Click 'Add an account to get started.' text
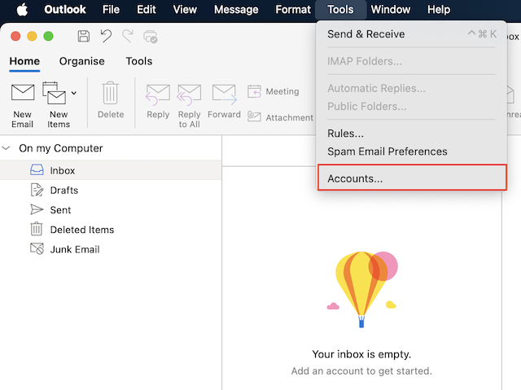 click(x=361, y=370)
